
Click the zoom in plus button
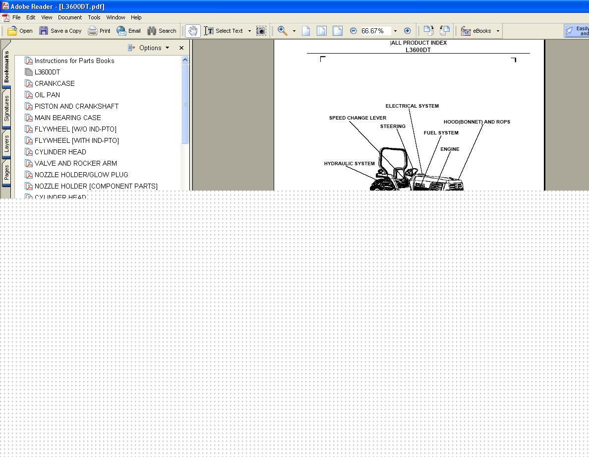(x=407, y=31)
